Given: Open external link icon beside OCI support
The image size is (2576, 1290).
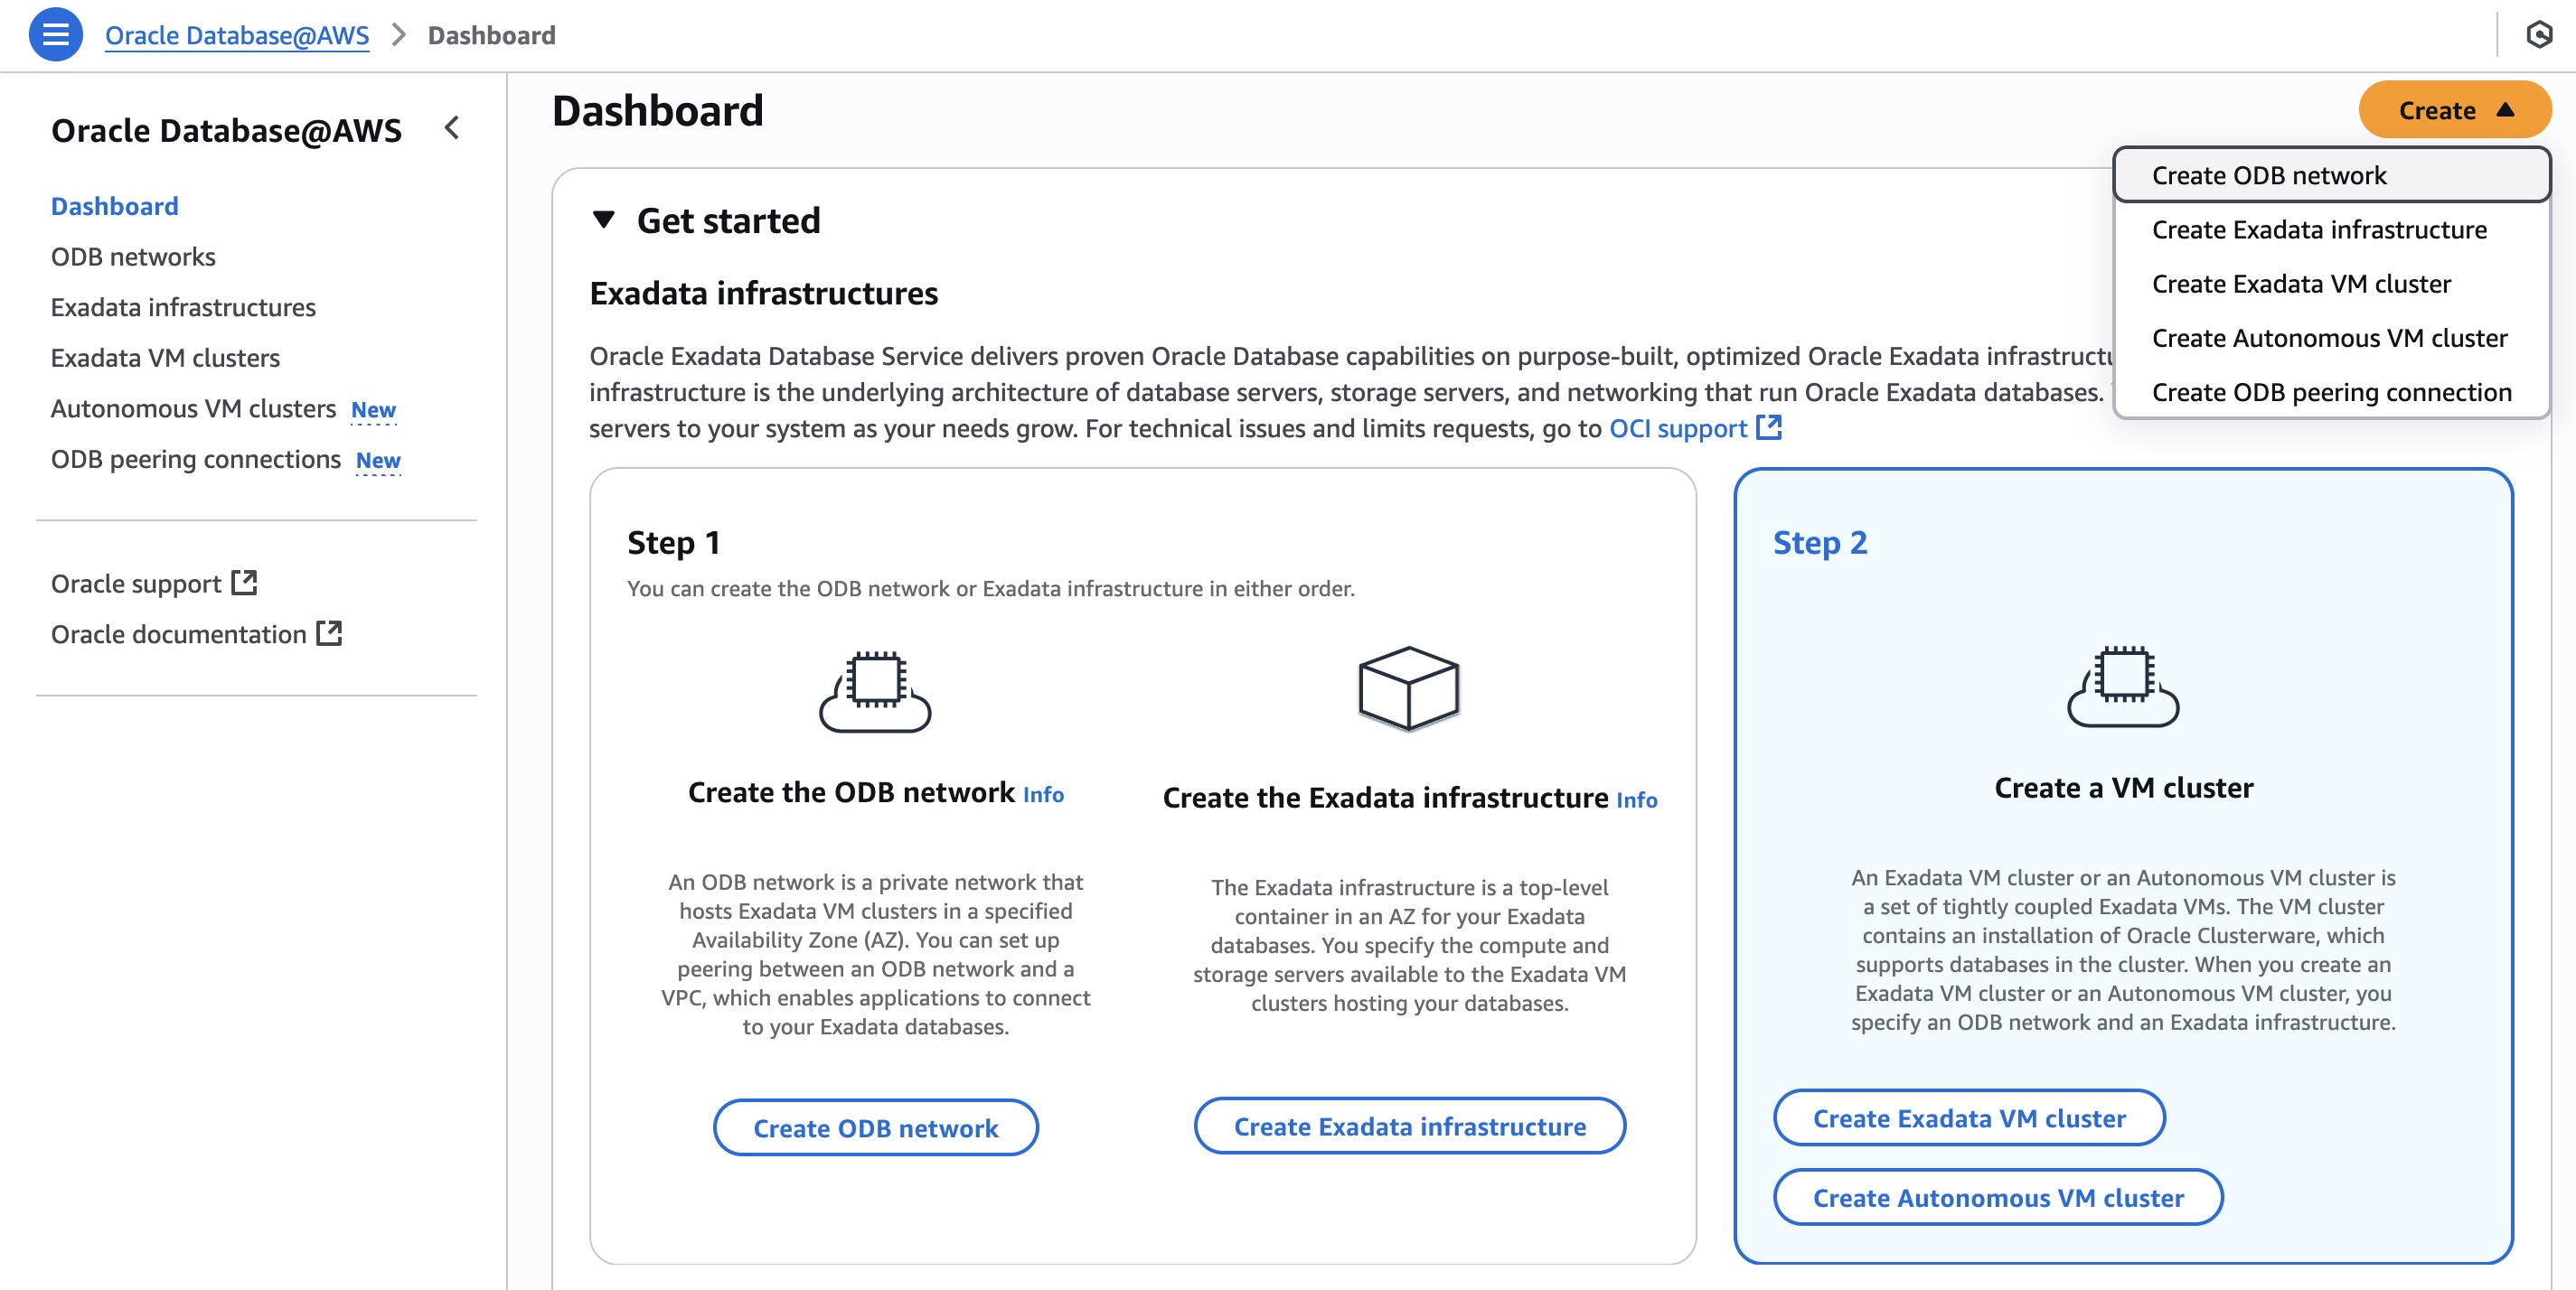Looking at the screenshot, I should (x=1768, y=427).
